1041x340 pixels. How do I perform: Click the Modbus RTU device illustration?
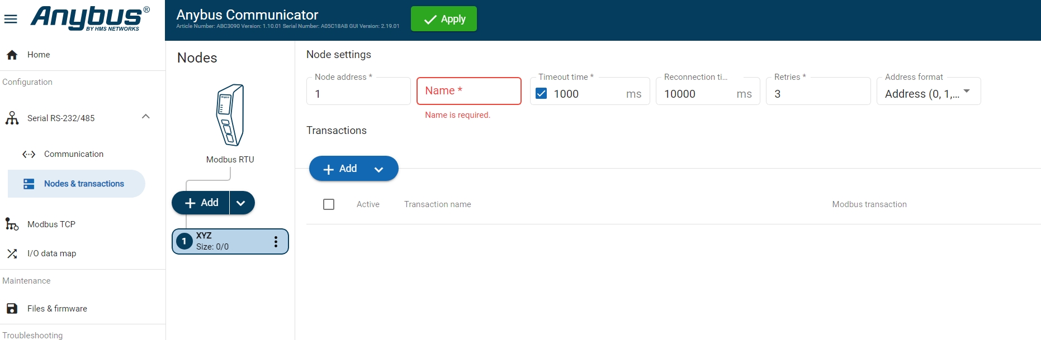(x=230, y=115)
